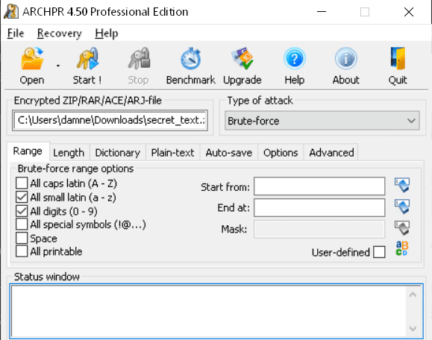This screenshot has height=340, width=432.
Task: Click the Start from input field
Action: point(319,186)
